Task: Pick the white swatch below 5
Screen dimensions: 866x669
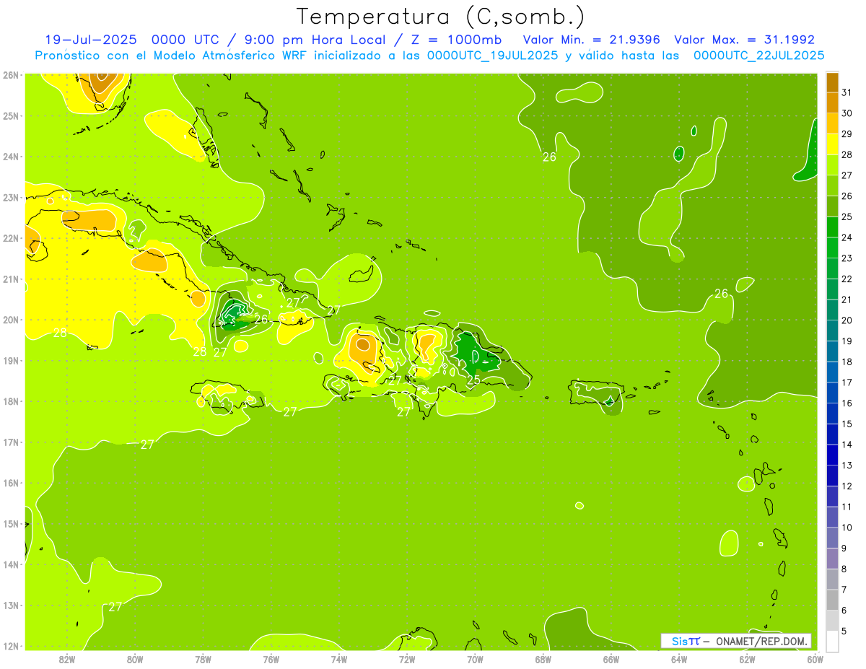Action: pyautogui.click(x=833, y=641)
